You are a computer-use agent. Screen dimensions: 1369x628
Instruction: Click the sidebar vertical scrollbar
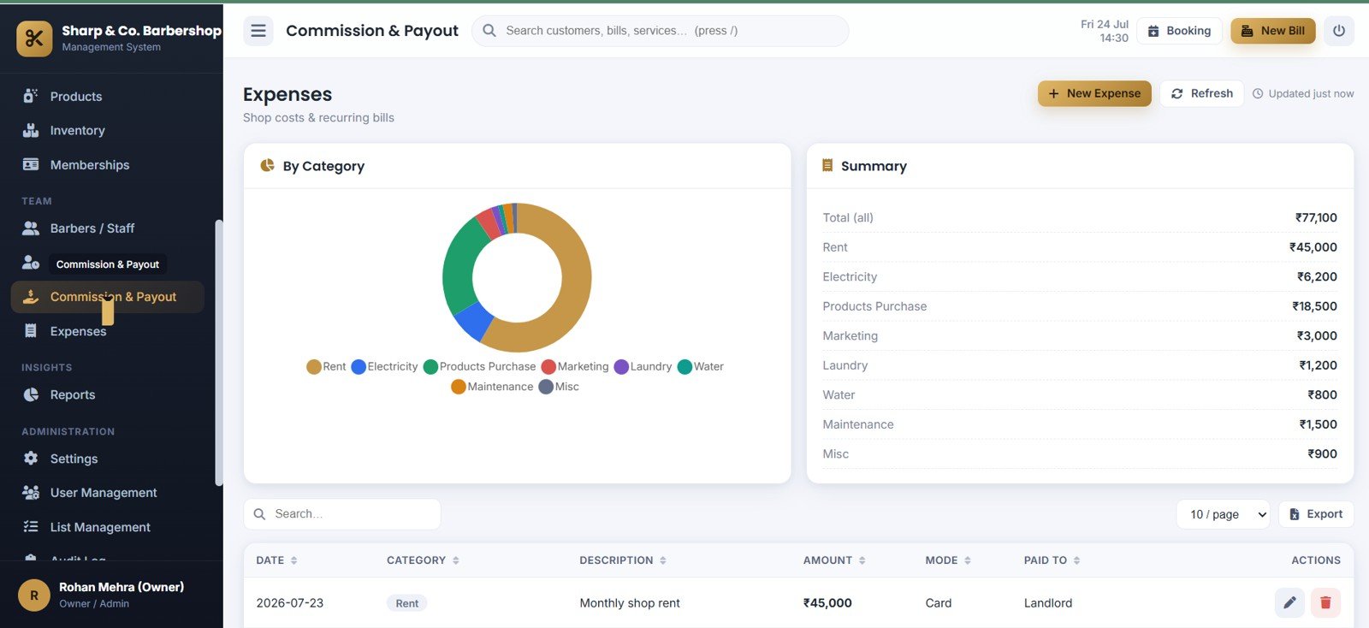pos(219,353)
